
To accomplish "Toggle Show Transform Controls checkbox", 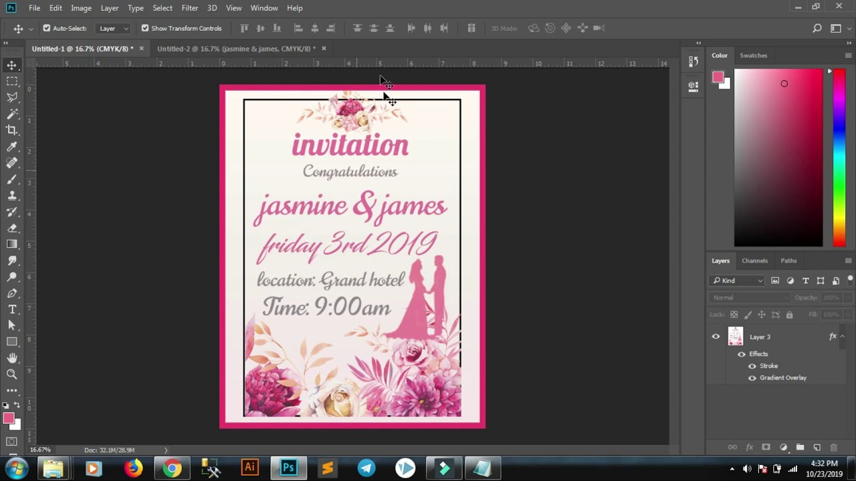I will pos(145,28).
